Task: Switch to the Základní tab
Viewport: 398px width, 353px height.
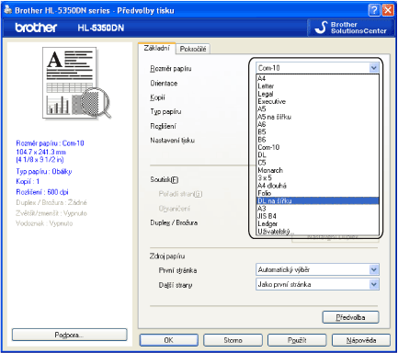Action: point(157,48)
